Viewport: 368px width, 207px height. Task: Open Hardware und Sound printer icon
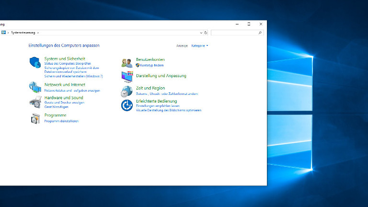click(x=35, y=101)
